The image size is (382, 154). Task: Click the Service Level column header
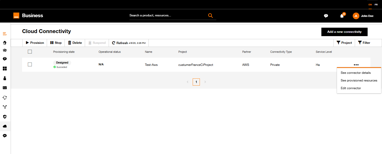324,52
